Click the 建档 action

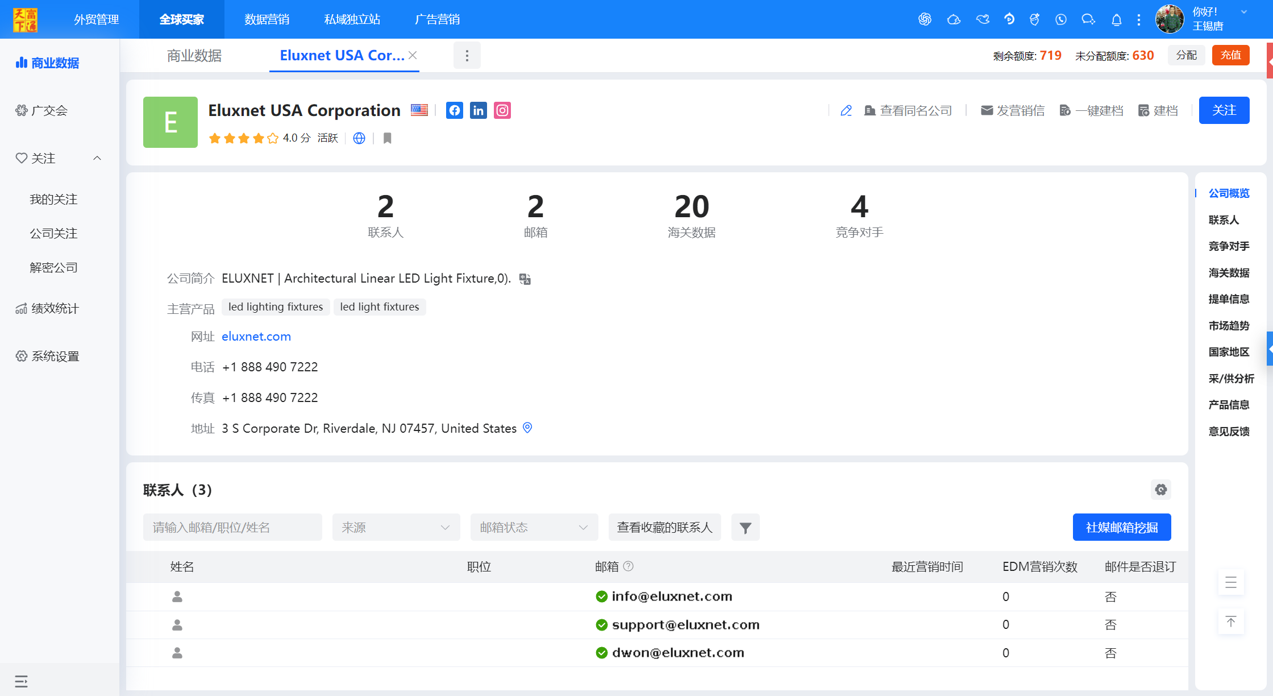[1158, 110]
